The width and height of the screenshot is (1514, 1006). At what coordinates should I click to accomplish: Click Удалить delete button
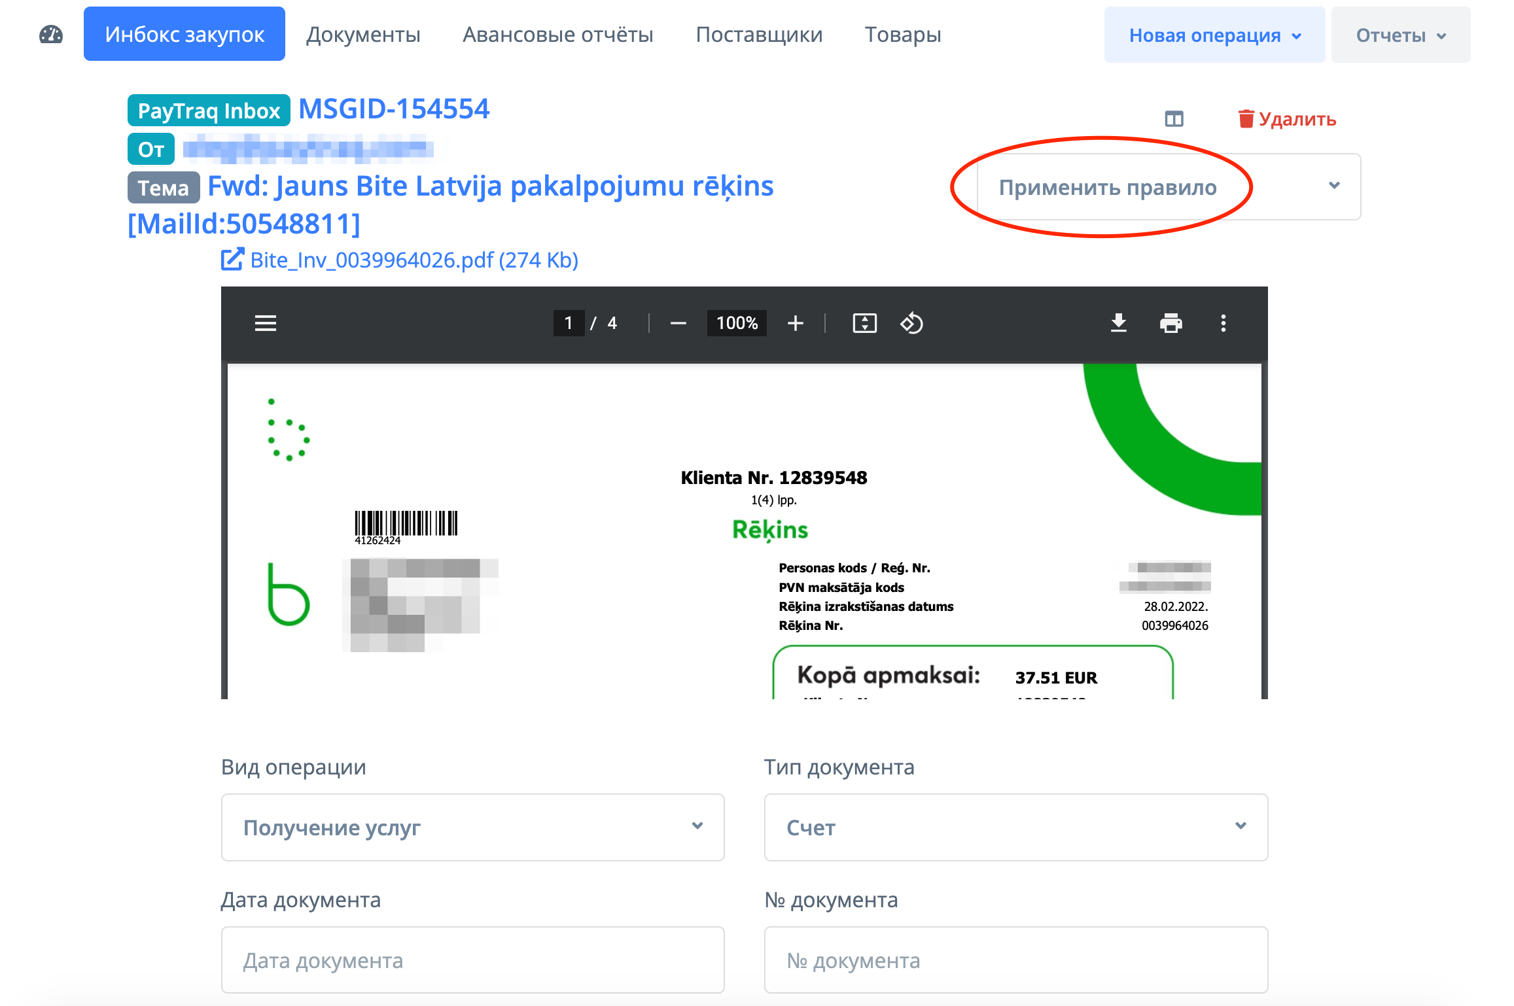(x=1287, y=119)
